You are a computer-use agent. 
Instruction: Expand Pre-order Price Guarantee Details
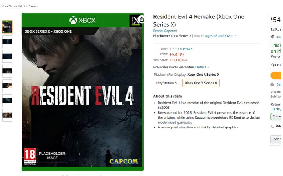click(x=202, y=67)
